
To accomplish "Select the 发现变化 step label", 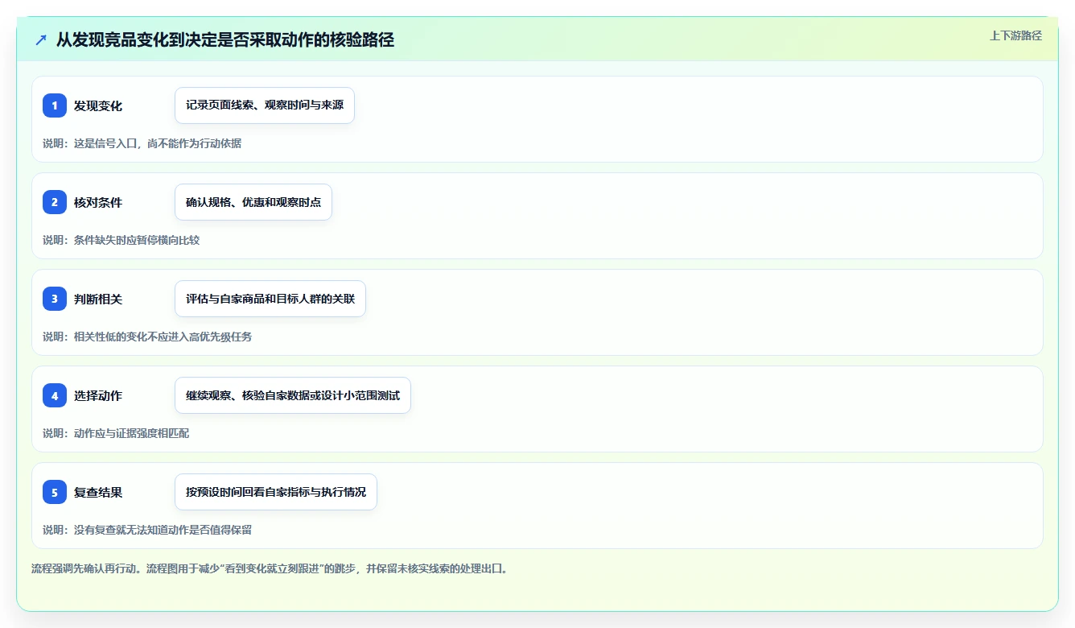I will click(98, 105).
